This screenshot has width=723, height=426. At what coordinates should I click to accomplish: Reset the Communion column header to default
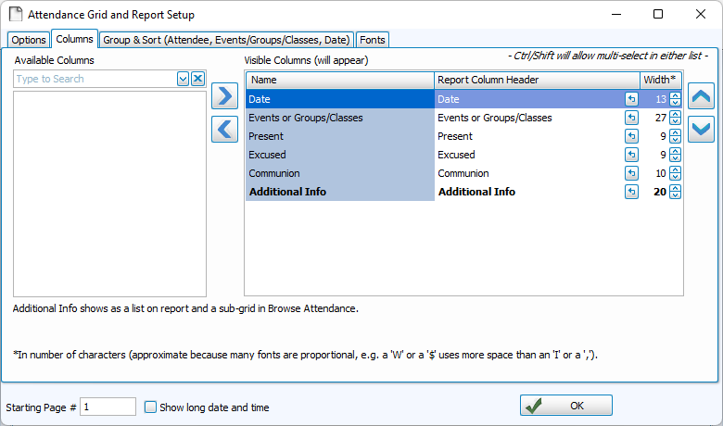point(631,173)
